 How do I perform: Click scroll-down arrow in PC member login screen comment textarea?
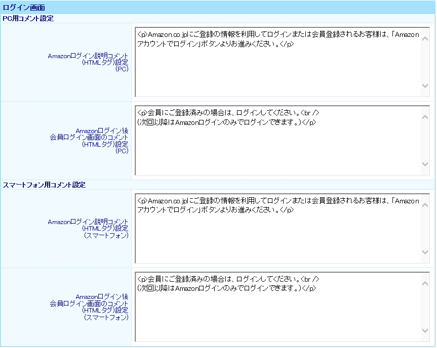425,164
